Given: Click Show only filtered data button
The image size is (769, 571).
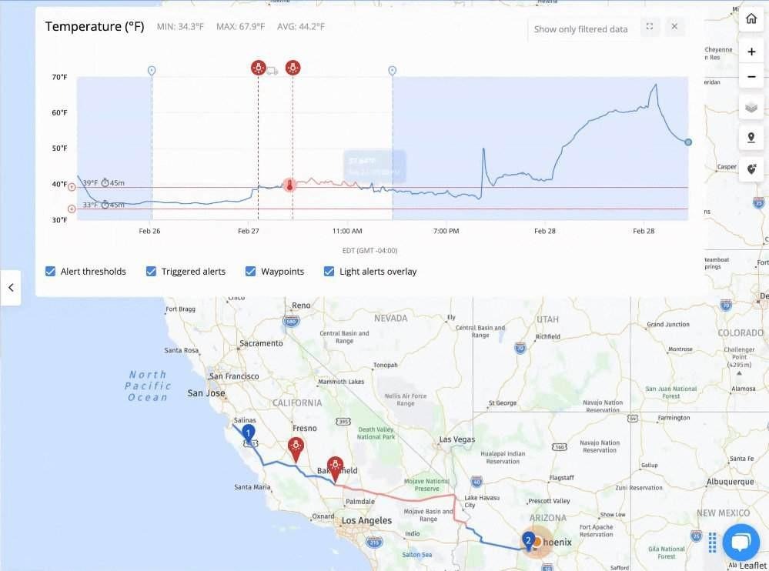Looking at the screenshot, I should 580,29.
